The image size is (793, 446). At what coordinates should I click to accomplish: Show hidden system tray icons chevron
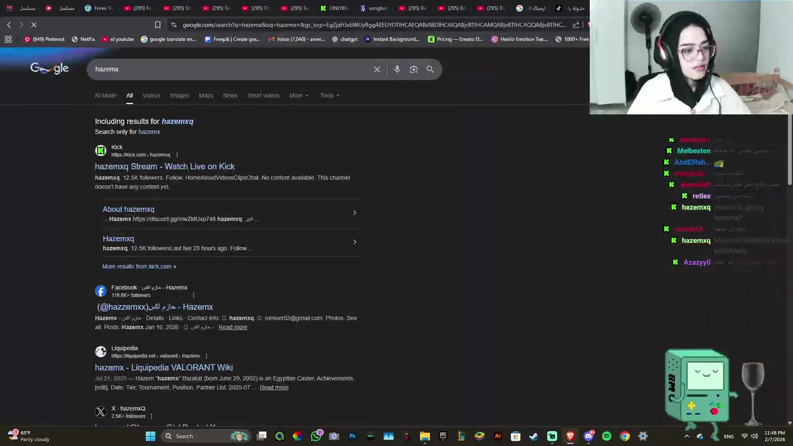point(686,436)
